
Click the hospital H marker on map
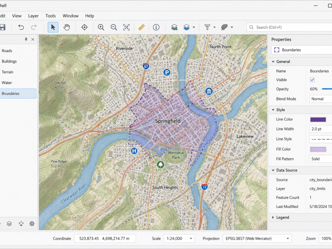coord(134,151)
